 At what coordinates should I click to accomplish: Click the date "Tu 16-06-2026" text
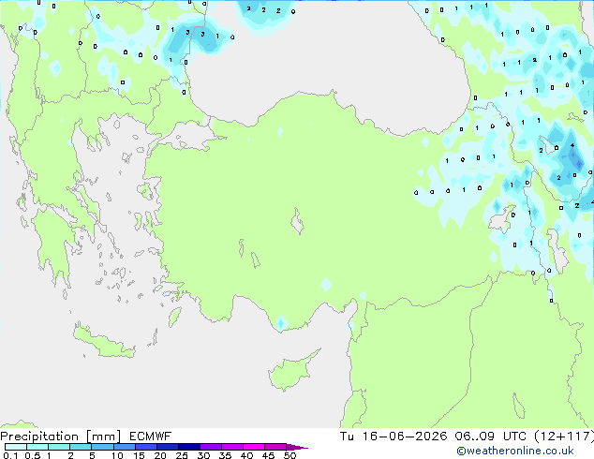(x=394, y=437)
